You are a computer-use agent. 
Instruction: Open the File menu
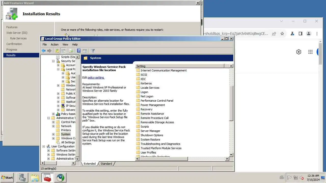[x=45, y=44]
